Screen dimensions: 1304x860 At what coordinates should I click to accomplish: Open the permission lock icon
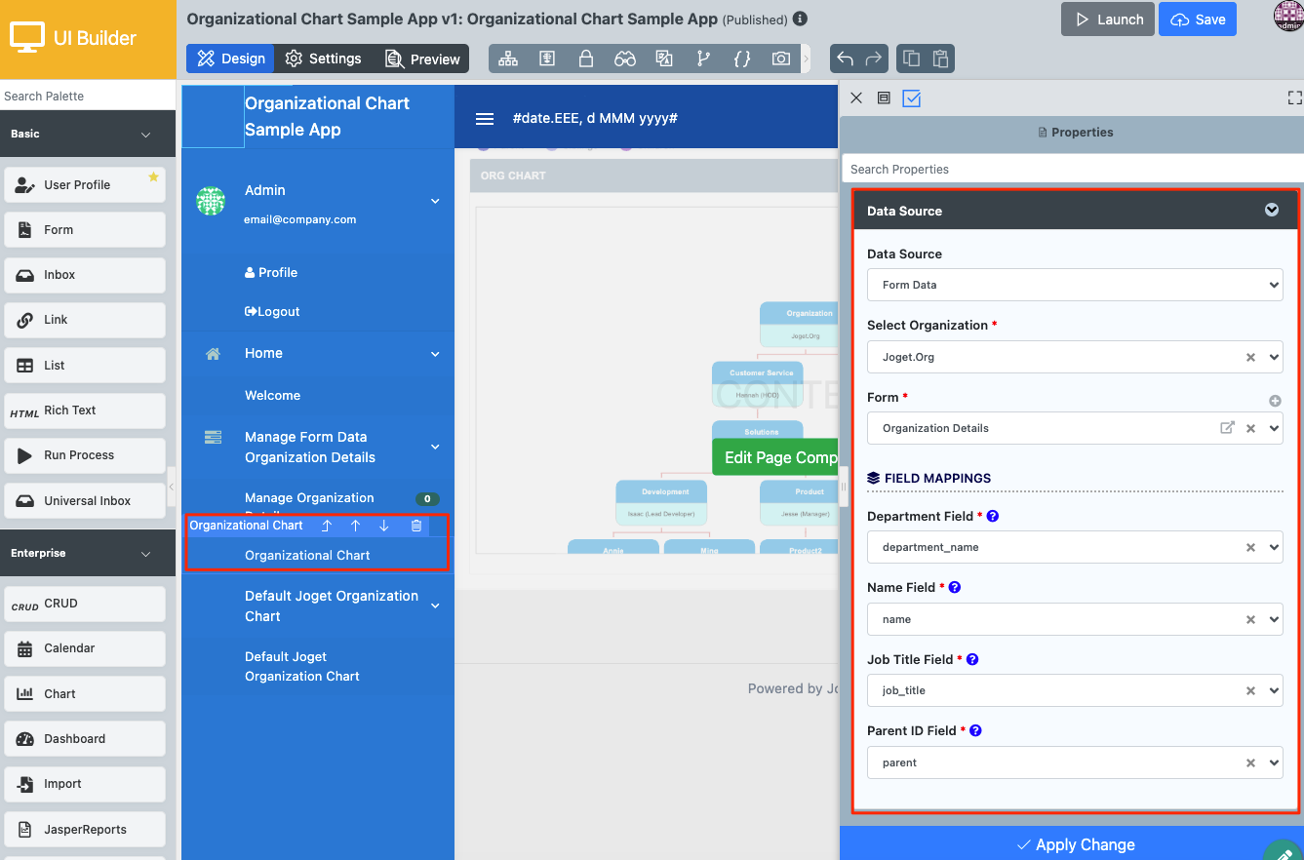[x=586, y=59]
